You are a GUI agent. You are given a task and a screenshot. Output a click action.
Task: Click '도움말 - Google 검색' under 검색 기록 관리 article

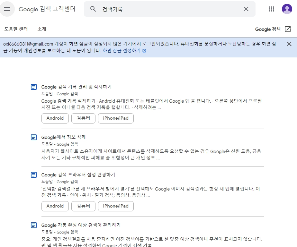pos(60,94)
